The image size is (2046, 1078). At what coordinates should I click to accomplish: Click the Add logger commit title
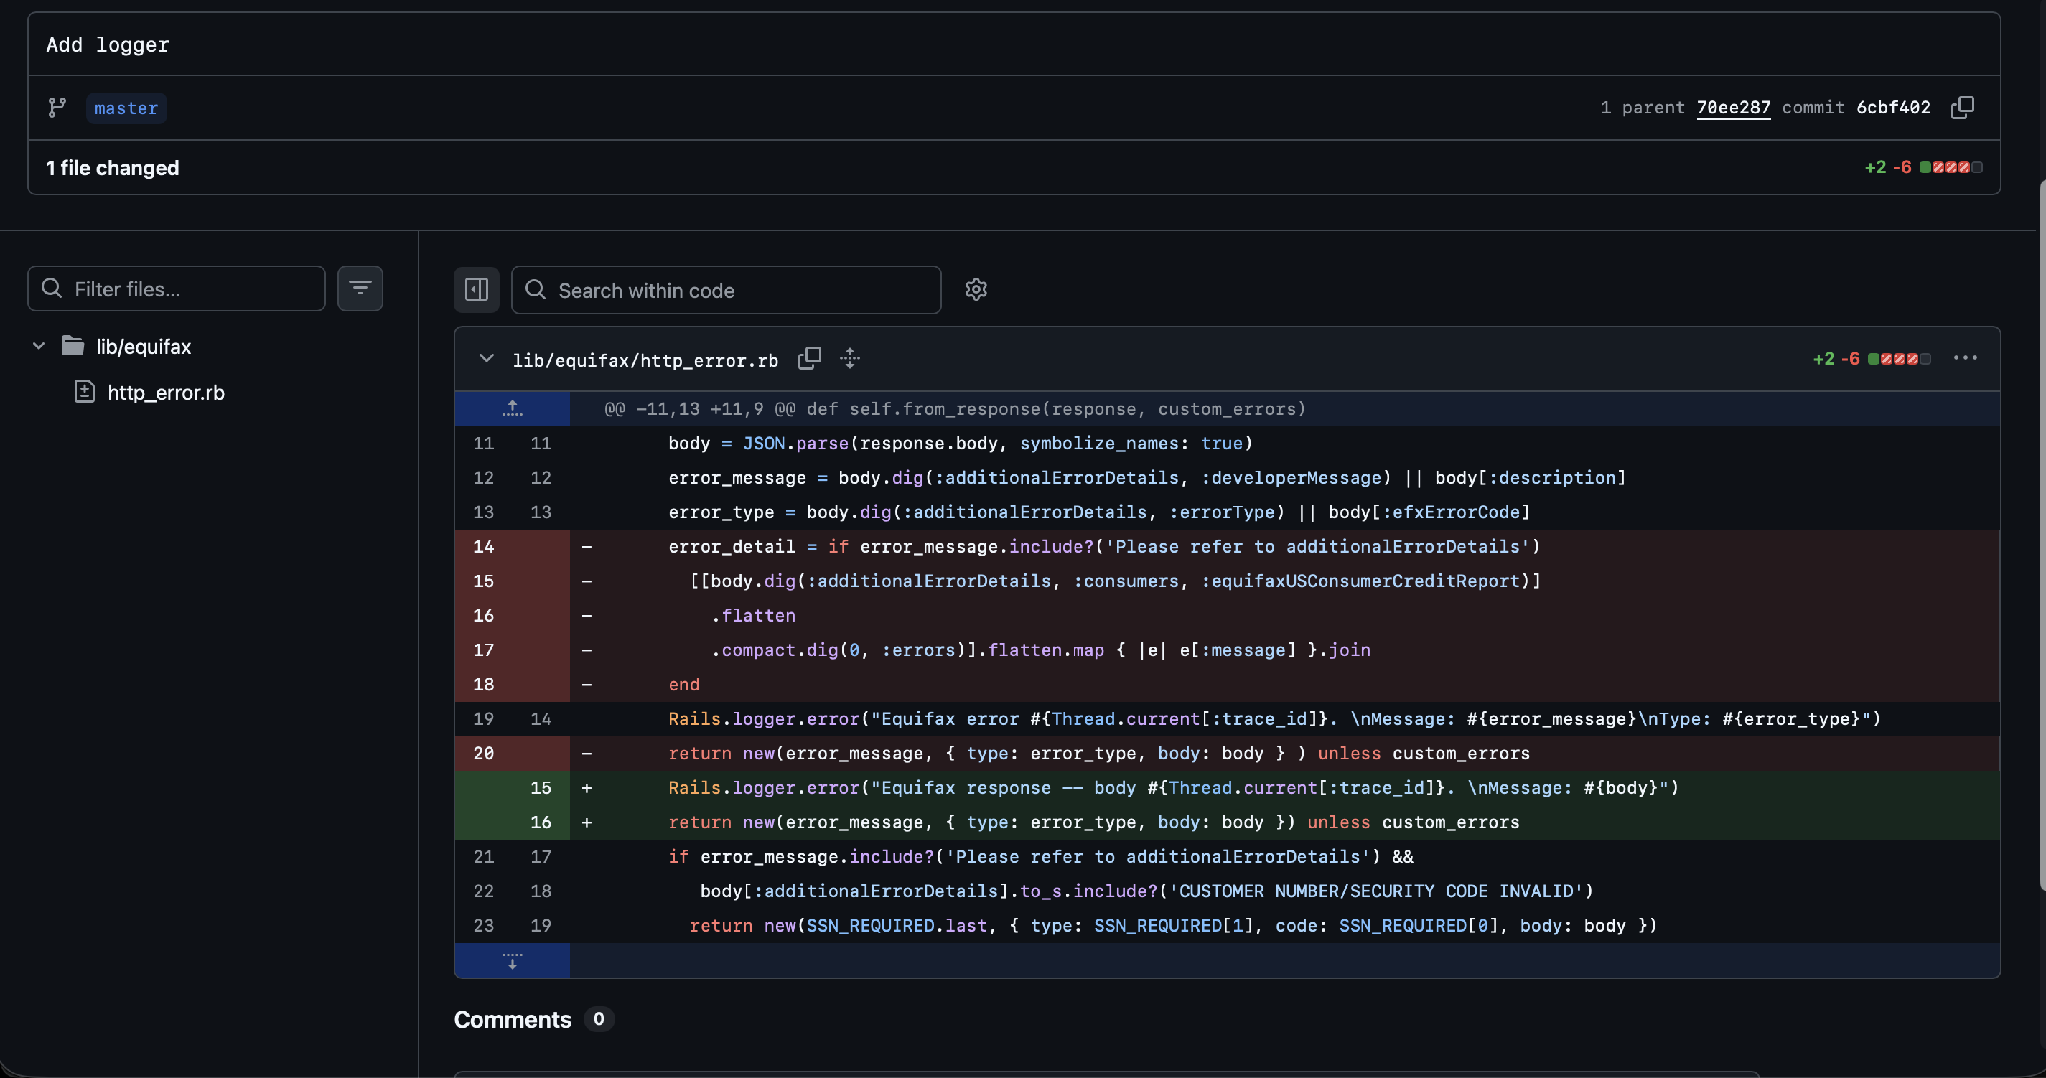[x=107, y=44]
